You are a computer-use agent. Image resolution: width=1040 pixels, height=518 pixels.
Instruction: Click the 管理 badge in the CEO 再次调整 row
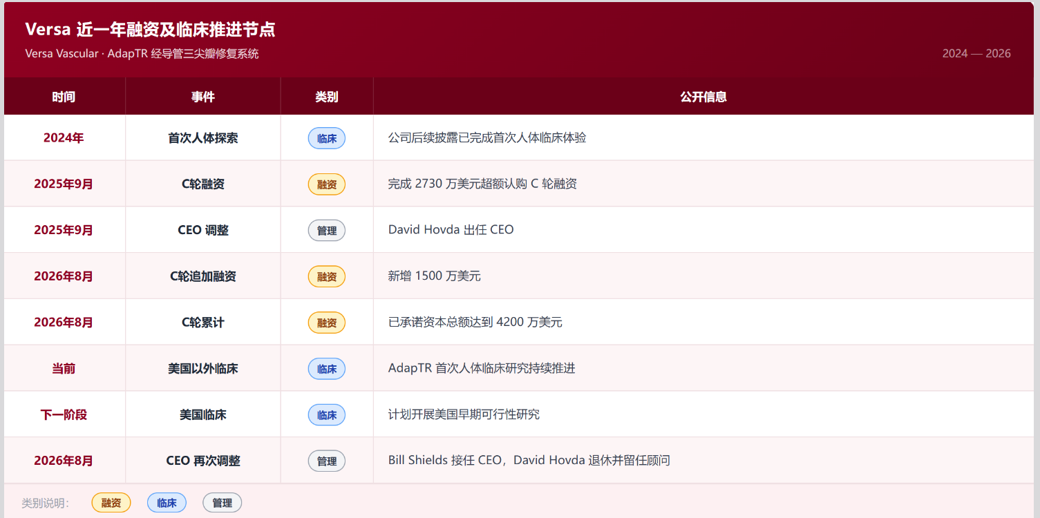tap(327, 461)
